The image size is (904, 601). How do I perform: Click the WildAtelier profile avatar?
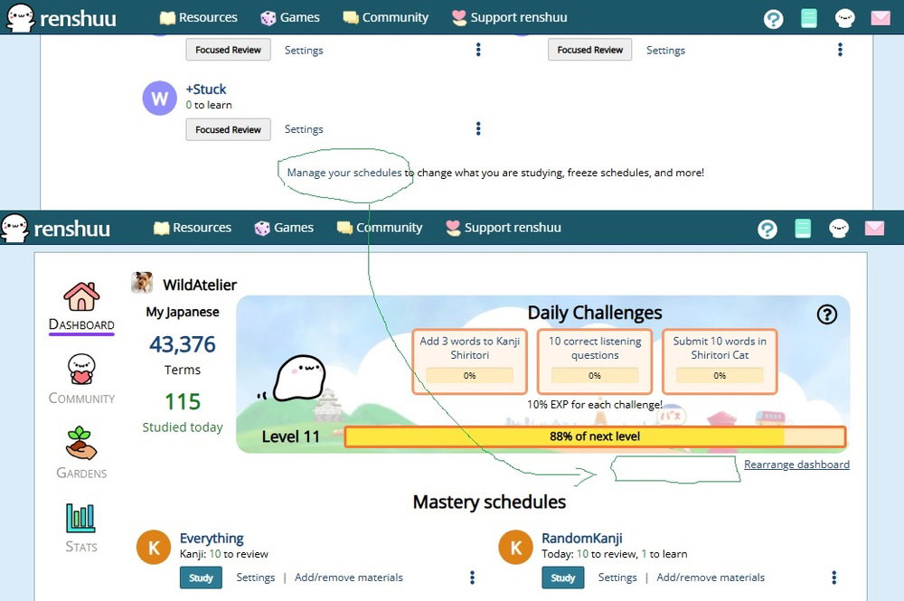click(x=142, y=283)
